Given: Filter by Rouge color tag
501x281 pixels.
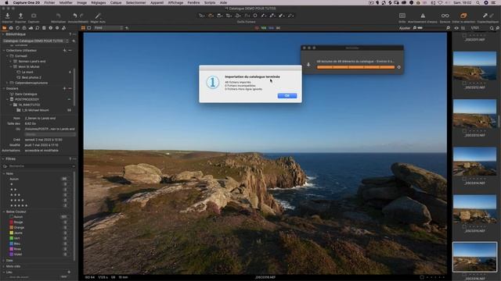Looking at the screenshot, I should point(18,222).
